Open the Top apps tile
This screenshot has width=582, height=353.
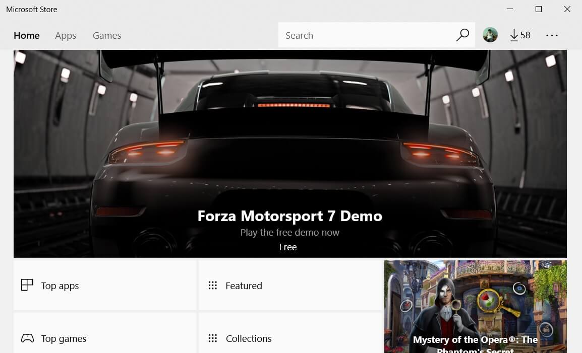click(x=105, y=285)
